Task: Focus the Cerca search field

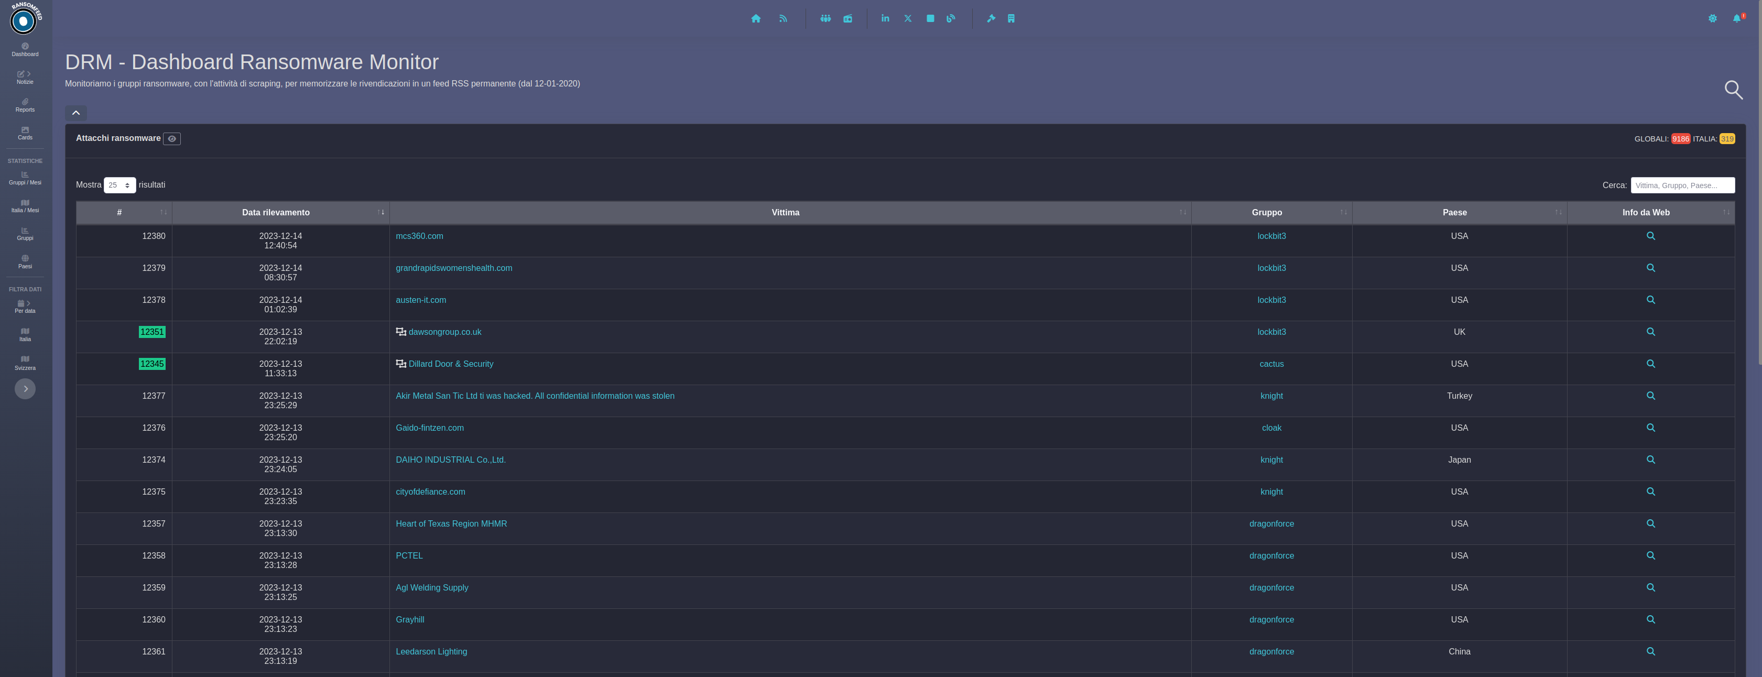Action: [x=1682, y=185]
